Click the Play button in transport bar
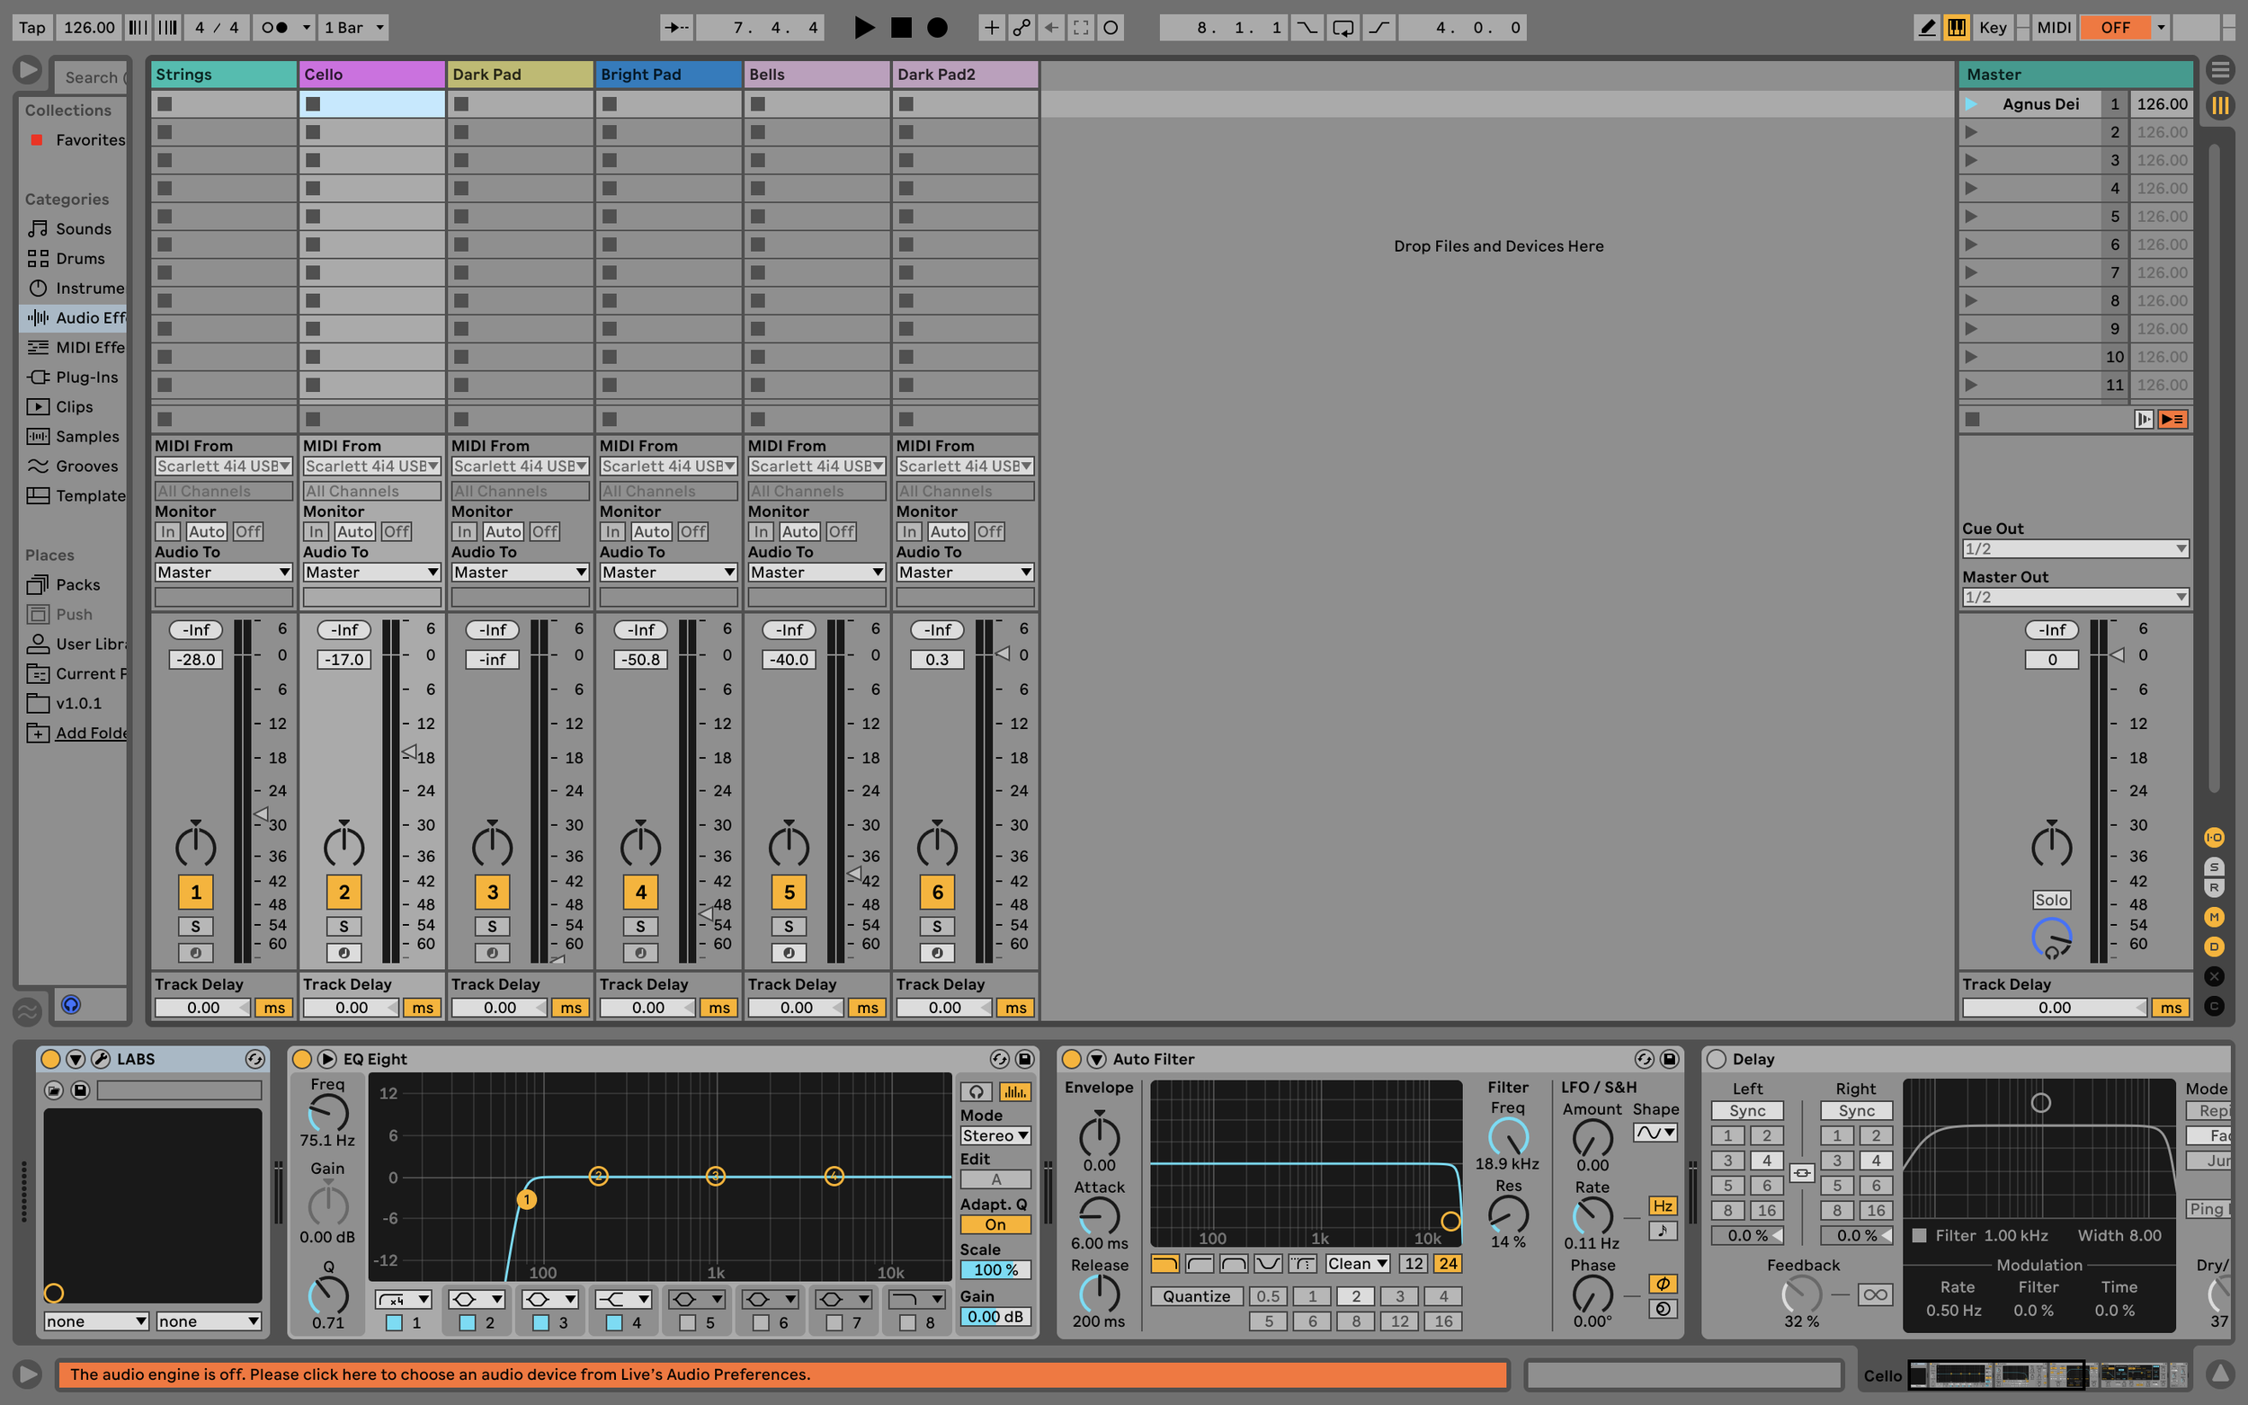Viewport: 2248px width, 1405px height. pos(863,28)
